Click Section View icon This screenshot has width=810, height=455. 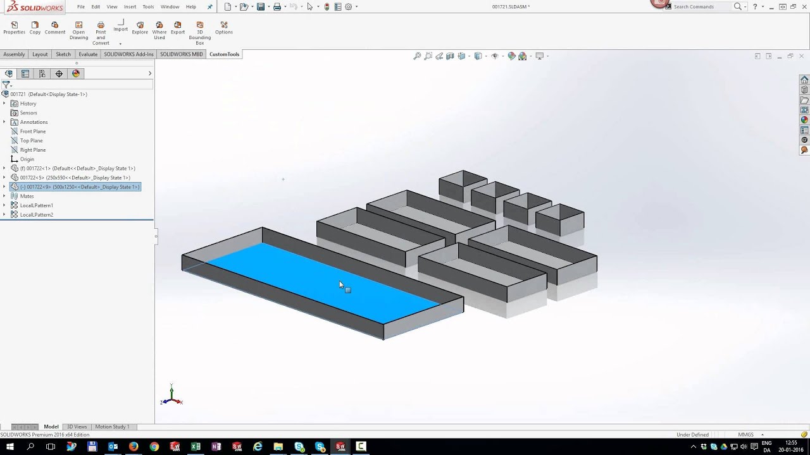(450, 56)
